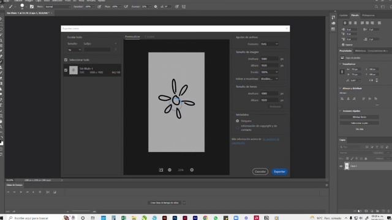Click the justify all icon in Párrafo
This screenshot has width=392, height=220.
[379, 23]
